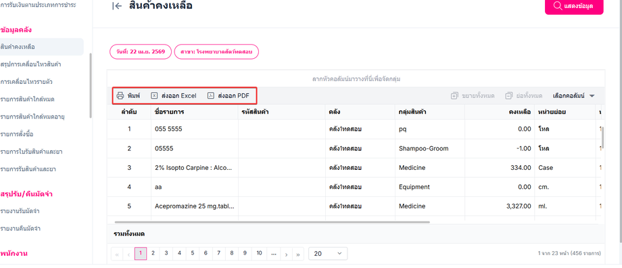Open รายการรับสินค้าและยา in the sidebar
The width and height of the screenshot is (622, 268).
pyautogui.click(x=28, y=169)
